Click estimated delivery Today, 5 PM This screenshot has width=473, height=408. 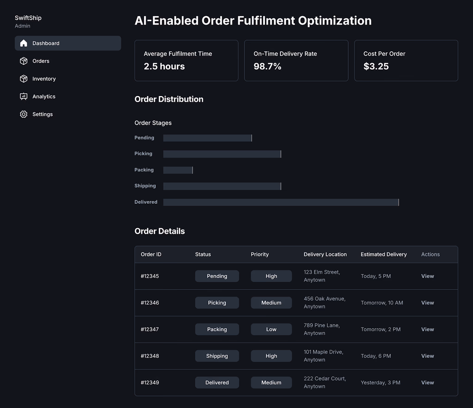[x=376, y=276]
